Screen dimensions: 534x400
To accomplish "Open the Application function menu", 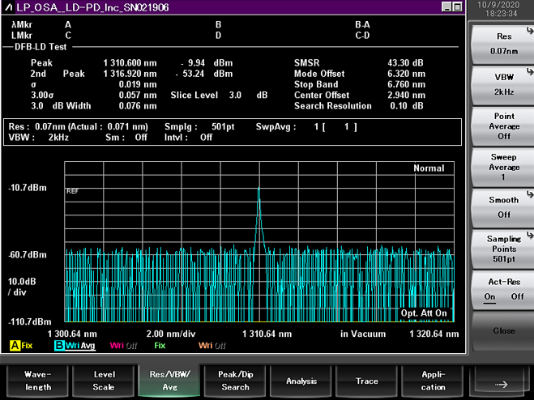I will click(x=433, y=381).
